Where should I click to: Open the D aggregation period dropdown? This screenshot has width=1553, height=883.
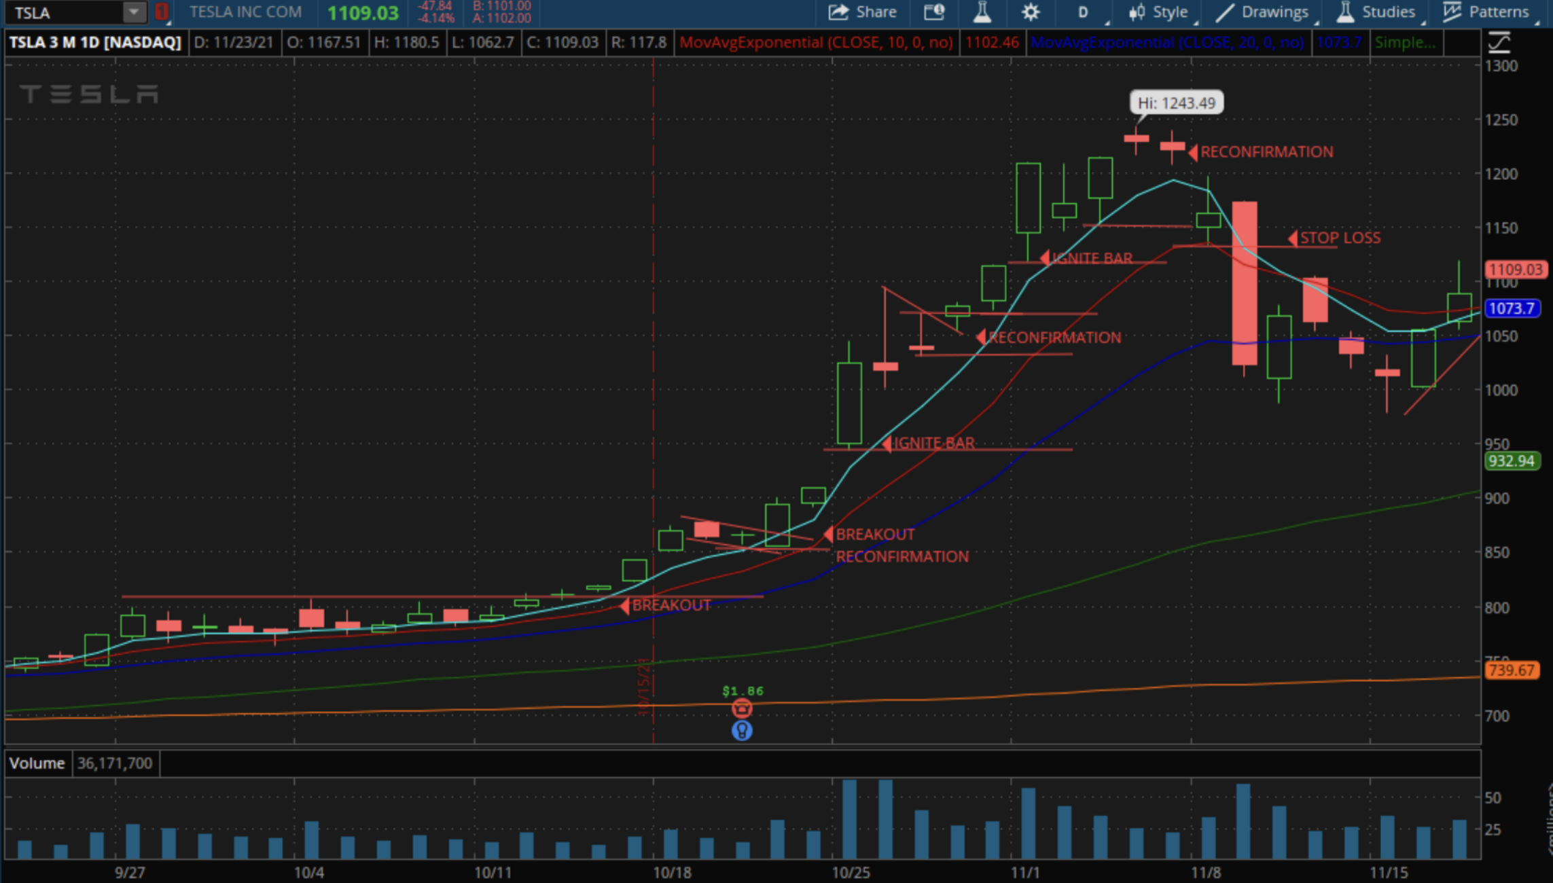tap(1084, 12)
